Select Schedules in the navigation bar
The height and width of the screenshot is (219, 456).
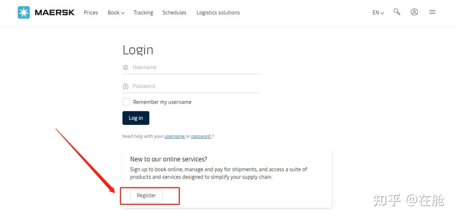174,13
